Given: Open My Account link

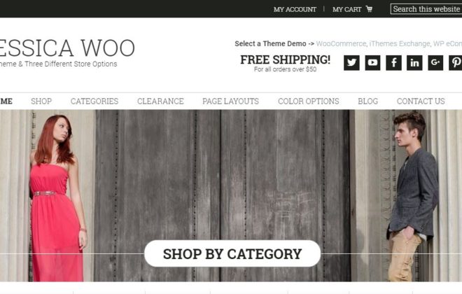Looking at the screenshot, I should (x=295, y=9).
